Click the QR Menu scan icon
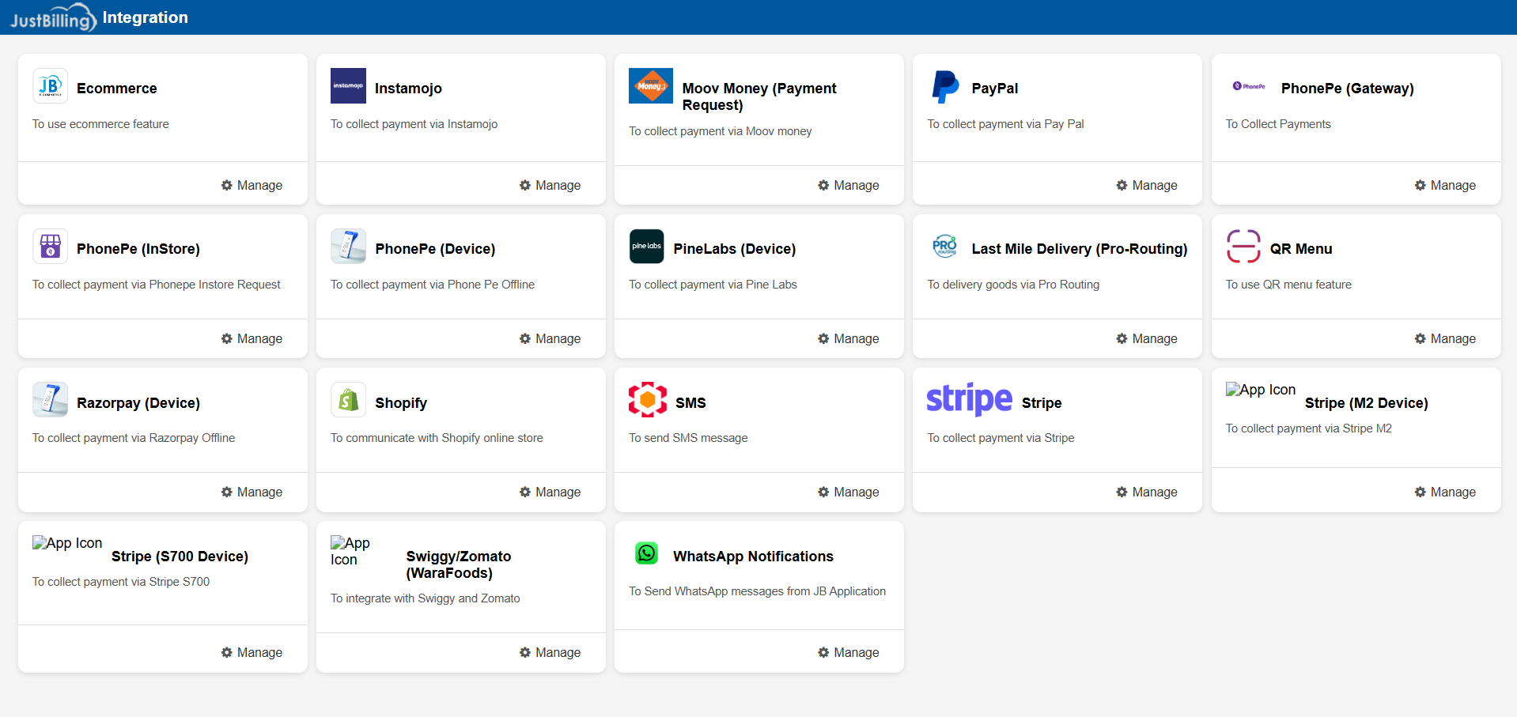 tap(1243, 247)
